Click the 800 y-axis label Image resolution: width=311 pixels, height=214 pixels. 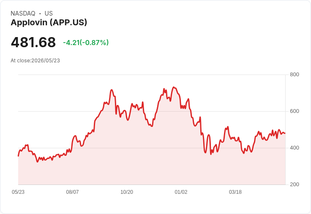pos(295,75)
